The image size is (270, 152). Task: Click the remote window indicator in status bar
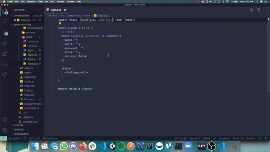point(3,138)
